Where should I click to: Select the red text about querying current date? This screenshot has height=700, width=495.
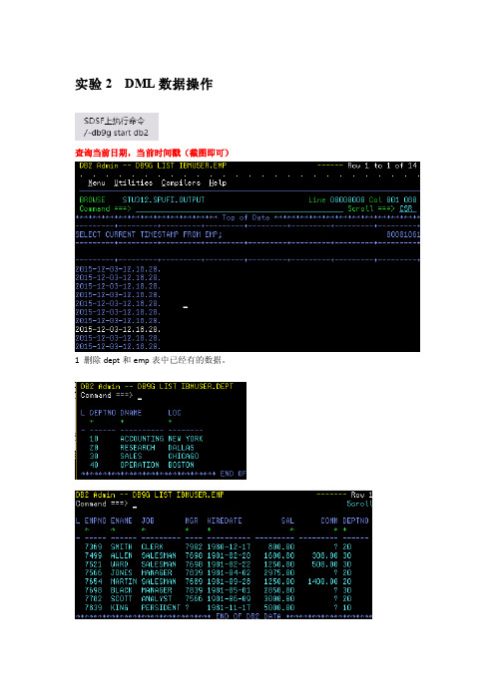[x=152, y=154]
